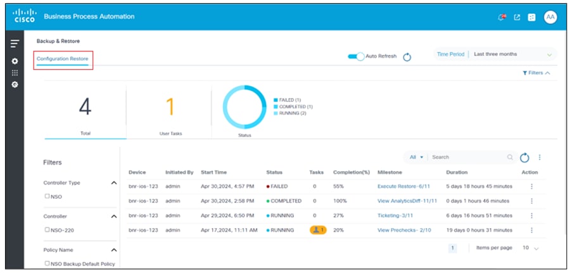This screenshot has width=572, height=273.
Task: Click refresh icon beside Auto Refresh
Action: point(407,57)
